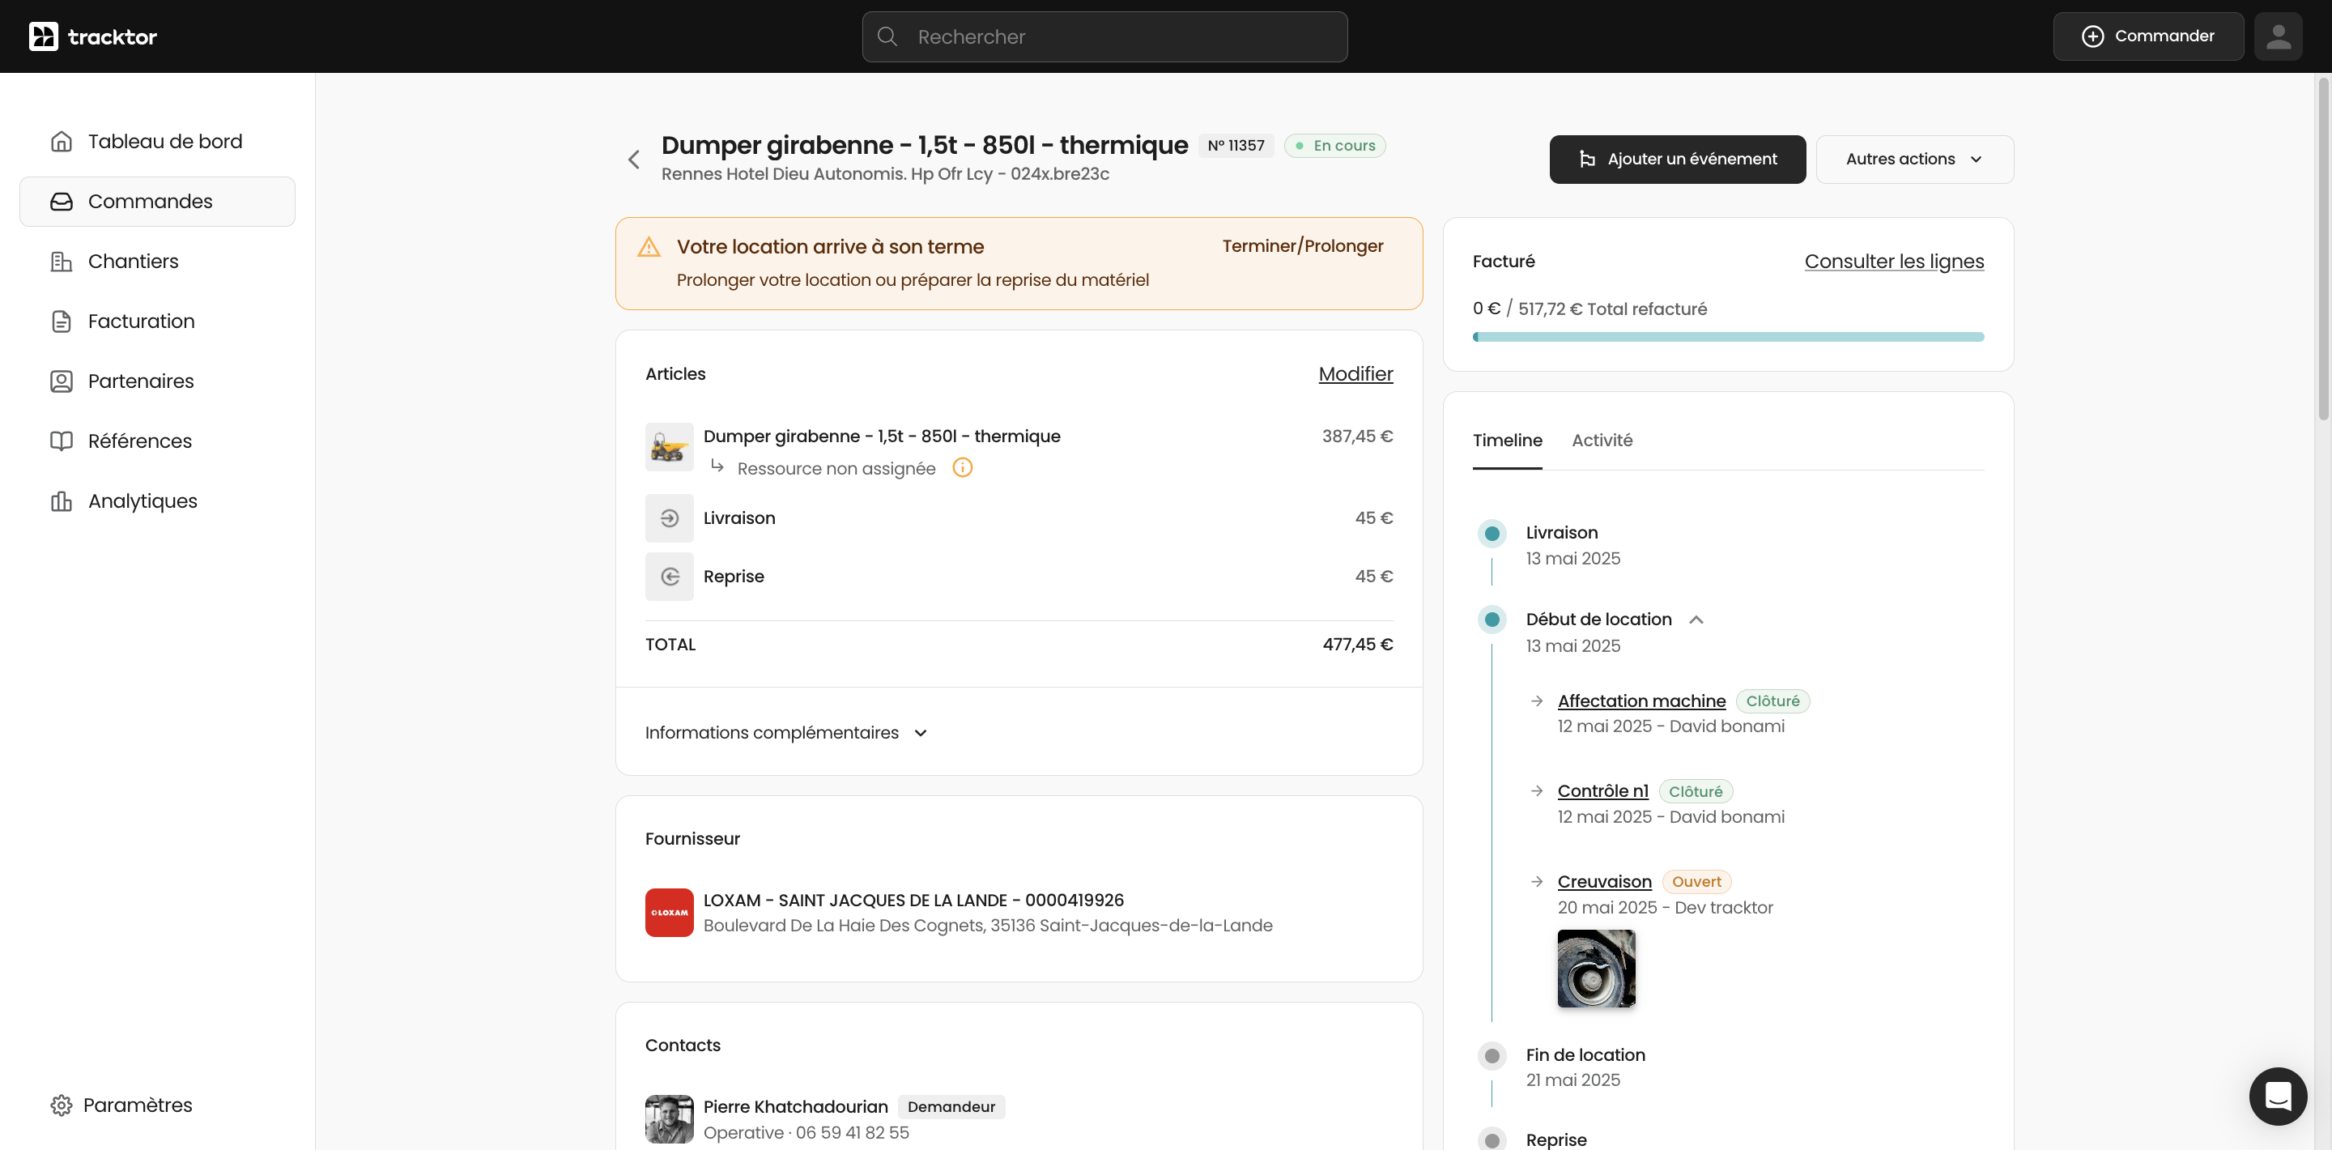Open the chat support bubble icon
The height and width of the screenshot is (1150, 2332).
coord(2278,1096)
